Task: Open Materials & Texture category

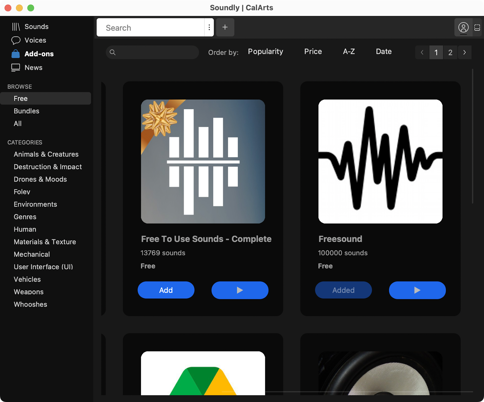Action: click(45, 242)
